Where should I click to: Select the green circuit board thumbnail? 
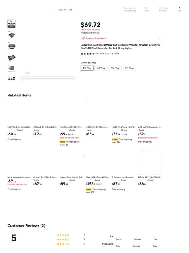(x=12, y=58)
